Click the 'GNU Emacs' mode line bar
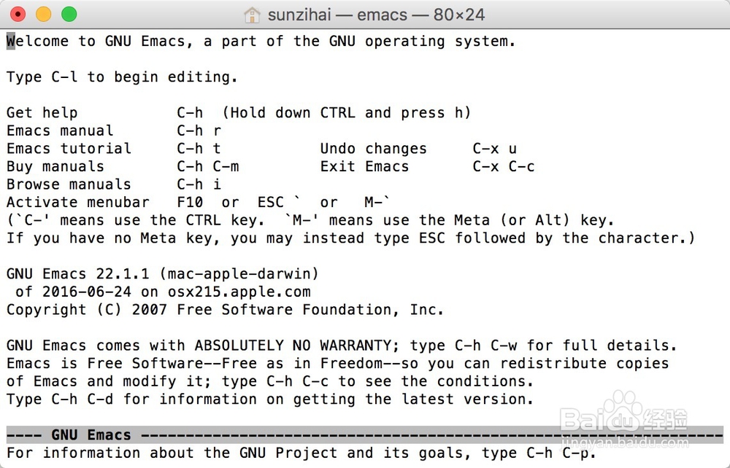The height and width of the screenshot is (468, 730). (364, 435)
